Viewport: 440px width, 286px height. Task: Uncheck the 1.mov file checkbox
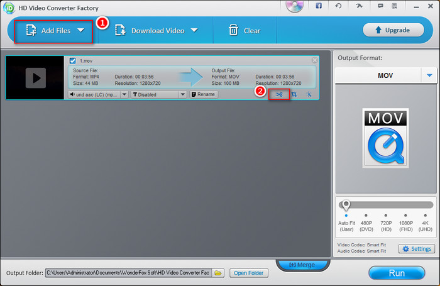point(73,60)
